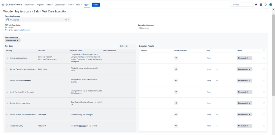
Task: Change status of the Keel step
Action: tap(244, 103)
